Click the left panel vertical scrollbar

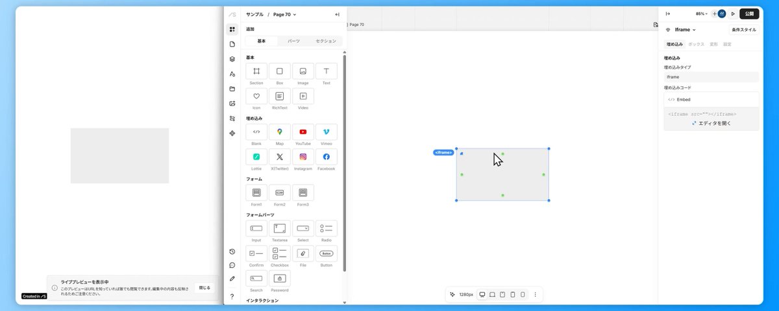[345, 162]
